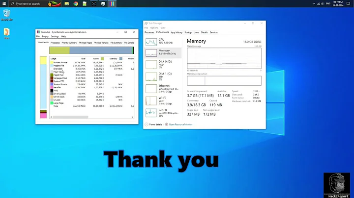
Task: Switch to RamMap taskbar button
Action: 112,3
